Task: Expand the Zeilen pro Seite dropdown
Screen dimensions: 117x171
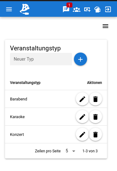Action: point(71,151)
